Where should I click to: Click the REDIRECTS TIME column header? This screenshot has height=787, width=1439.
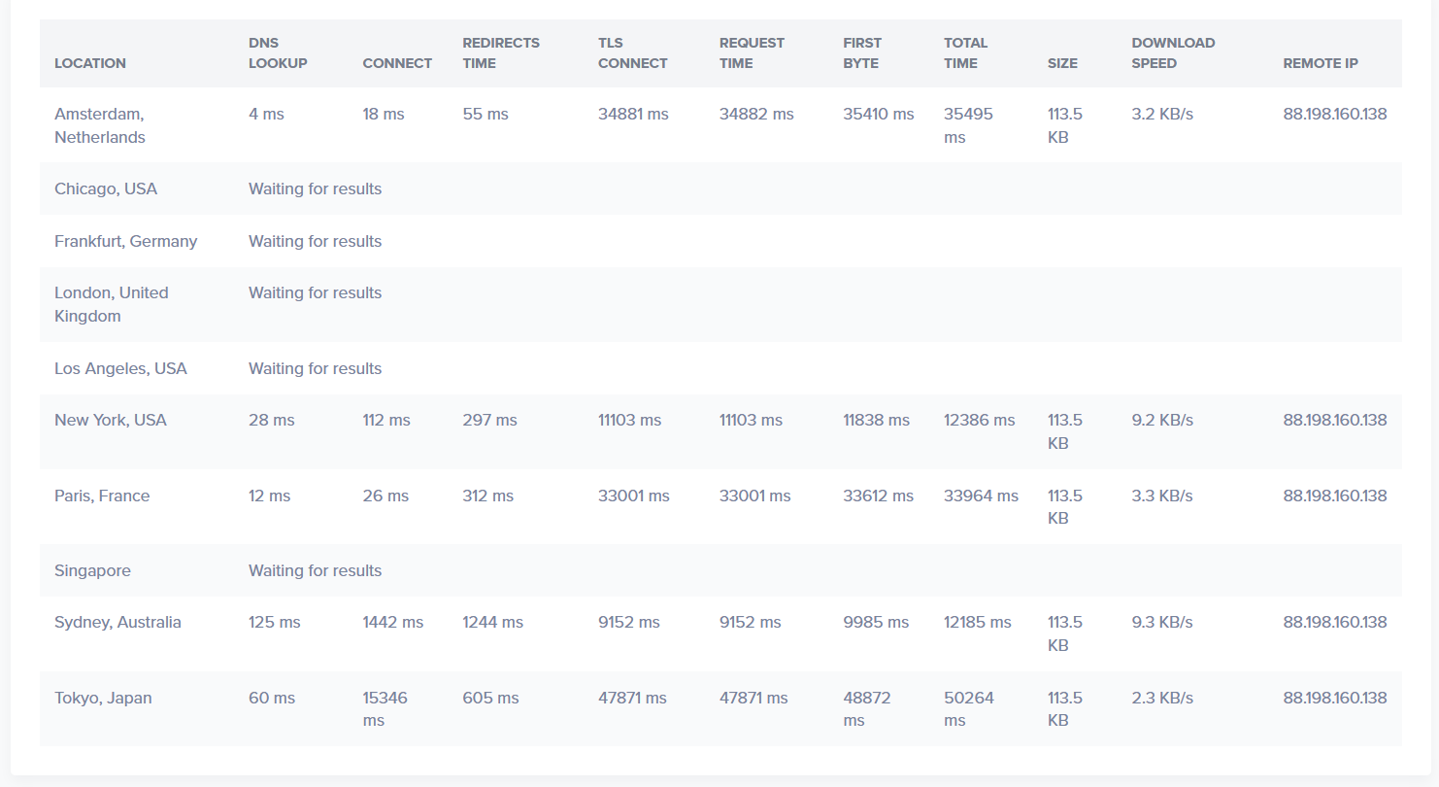click(501, 52)
